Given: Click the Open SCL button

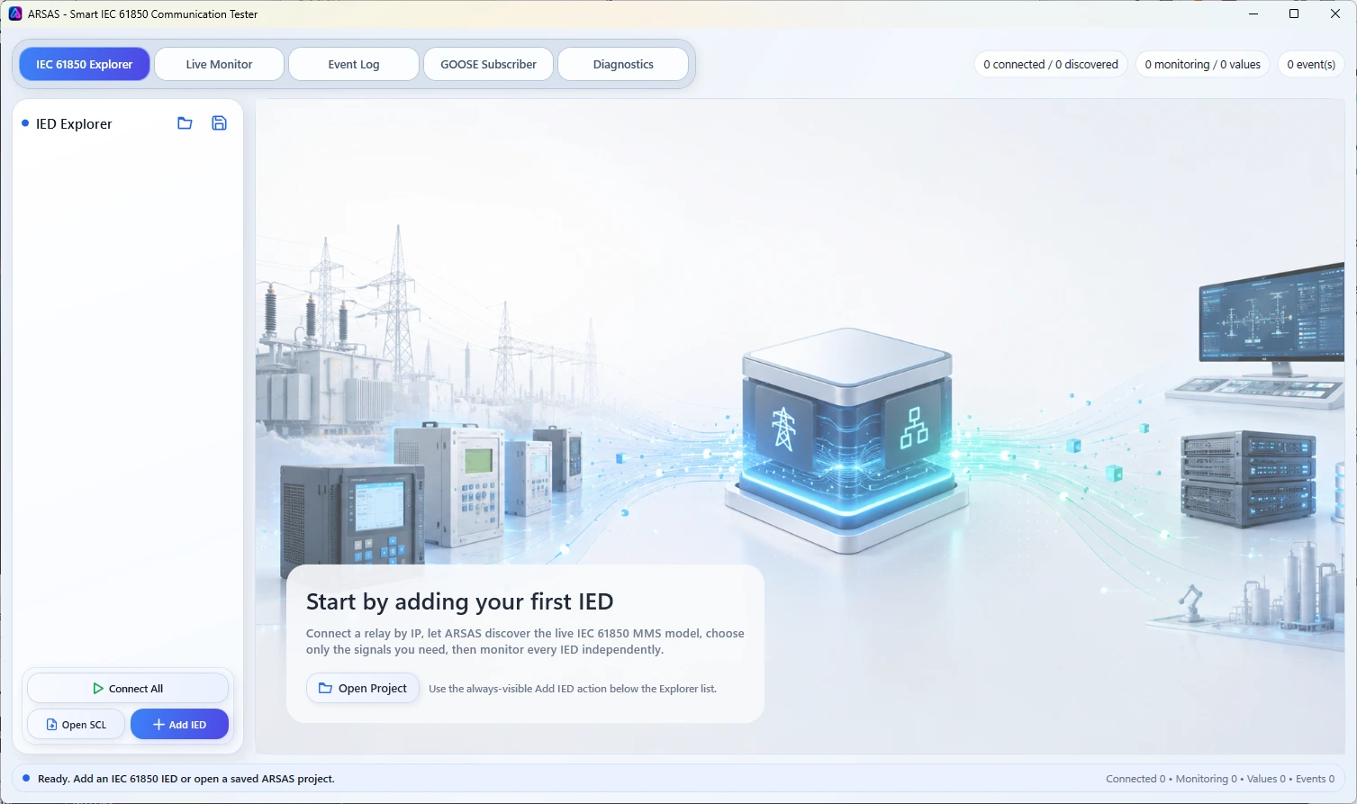Looking at the screenshot, I should click(77, 725).
